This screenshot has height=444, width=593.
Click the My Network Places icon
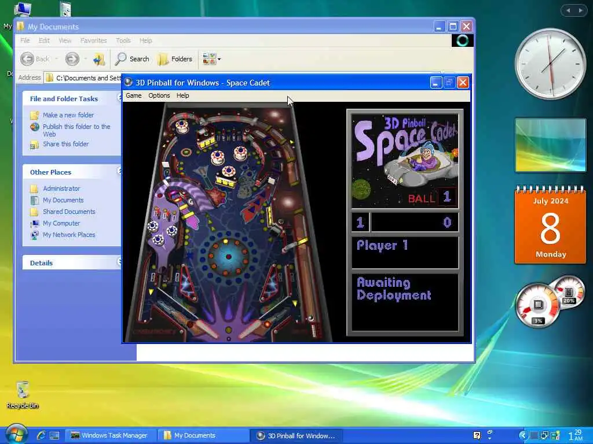pos(34,235)
